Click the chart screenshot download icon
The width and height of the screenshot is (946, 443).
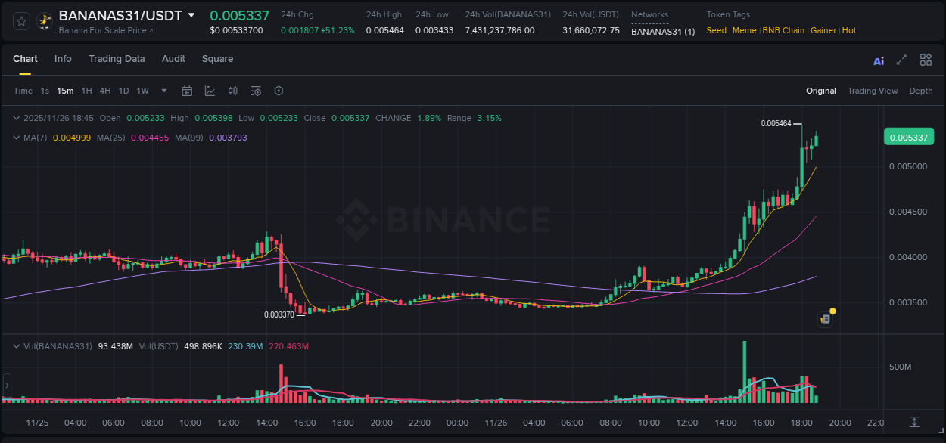(x=913, y=423)
